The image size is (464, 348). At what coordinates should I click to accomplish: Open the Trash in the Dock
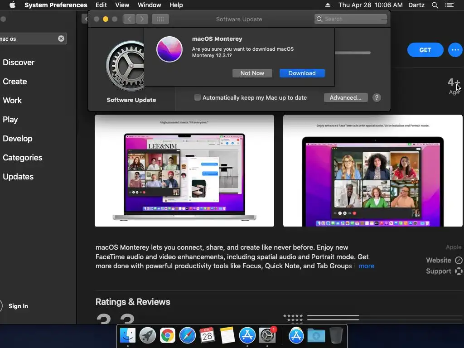tap(336, 336)
